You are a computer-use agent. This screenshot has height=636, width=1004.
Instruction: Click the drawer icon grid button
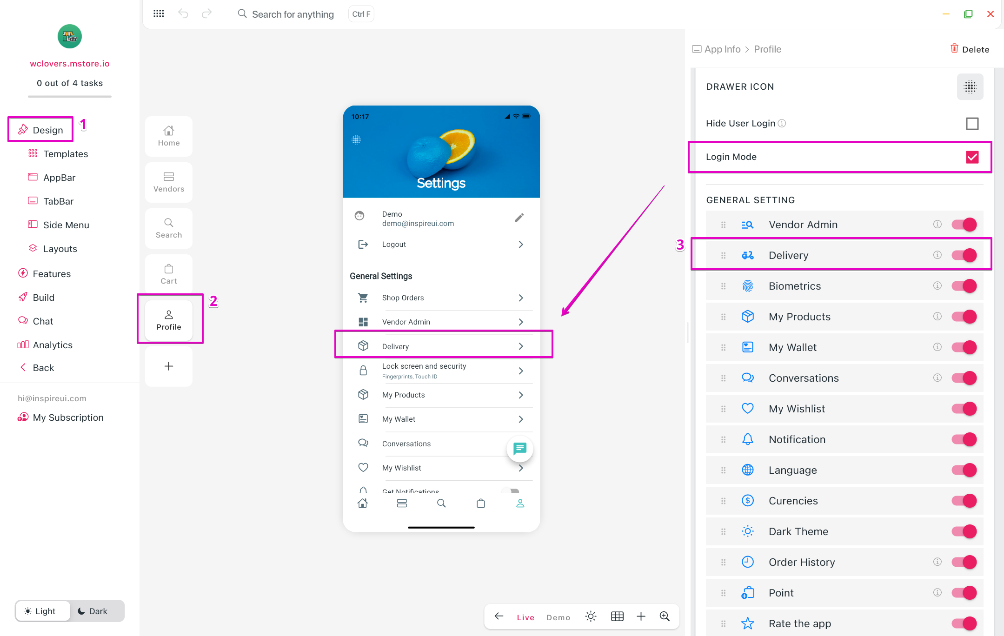[970, 86]
